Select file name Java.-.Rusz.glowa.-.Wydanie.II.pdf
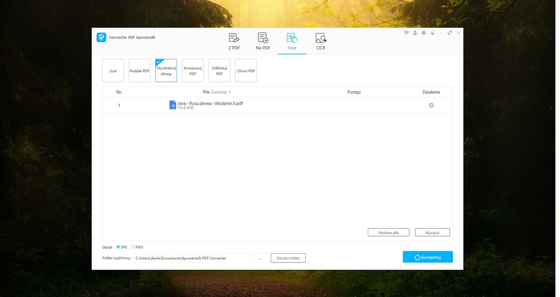560x297 pixels. (x=210, y=103)
